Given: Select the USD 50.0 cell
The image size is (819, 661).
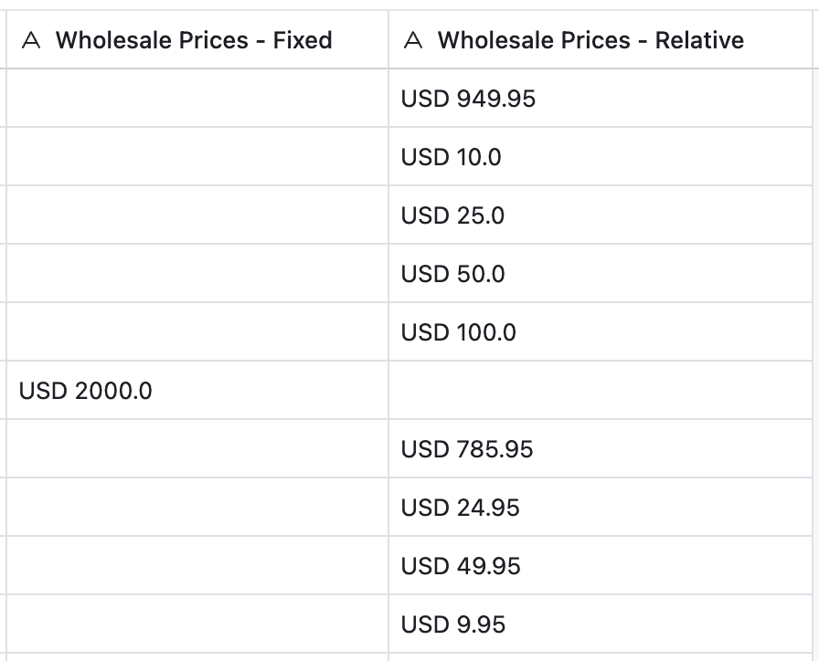Looking at the screenshot, I should [452, 274].
